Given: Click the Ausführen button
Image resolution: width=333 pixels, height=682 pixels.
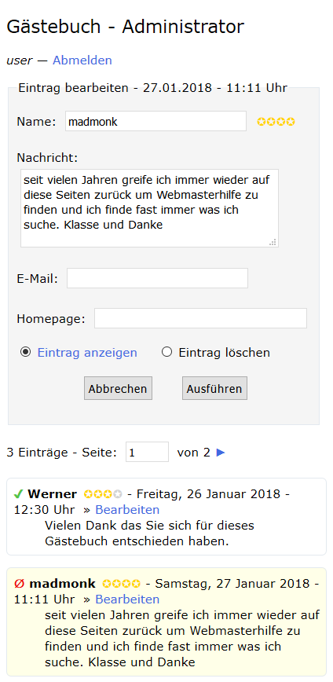Looking at the screenshot, I should pyautogui.click(x=214, y=388).
